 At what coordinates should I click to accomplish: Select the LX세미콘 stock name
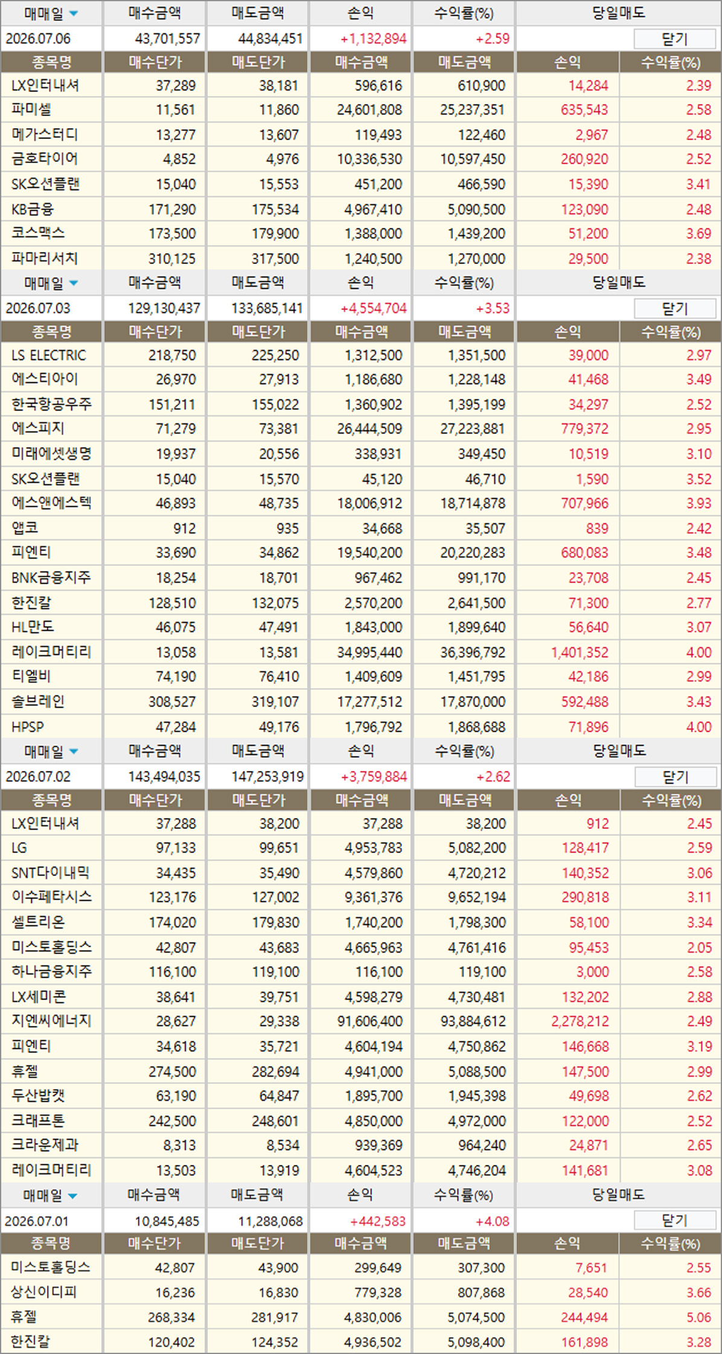click(39, 997)
